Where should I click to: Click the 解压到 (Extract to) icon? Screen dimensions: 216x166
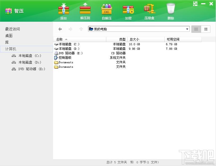[x=85, y=9]
